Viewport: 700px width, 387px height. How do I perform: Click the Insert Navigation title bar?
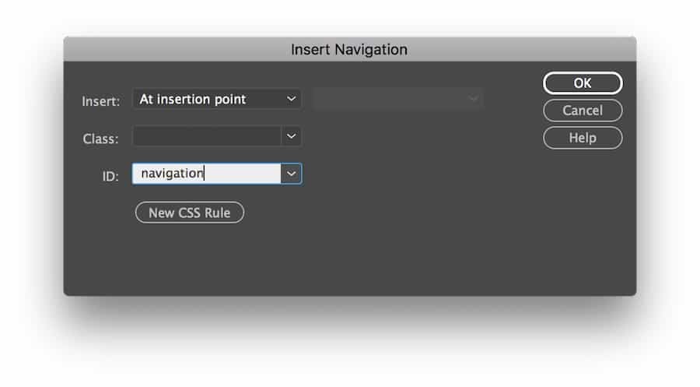(x=349, y=49)
